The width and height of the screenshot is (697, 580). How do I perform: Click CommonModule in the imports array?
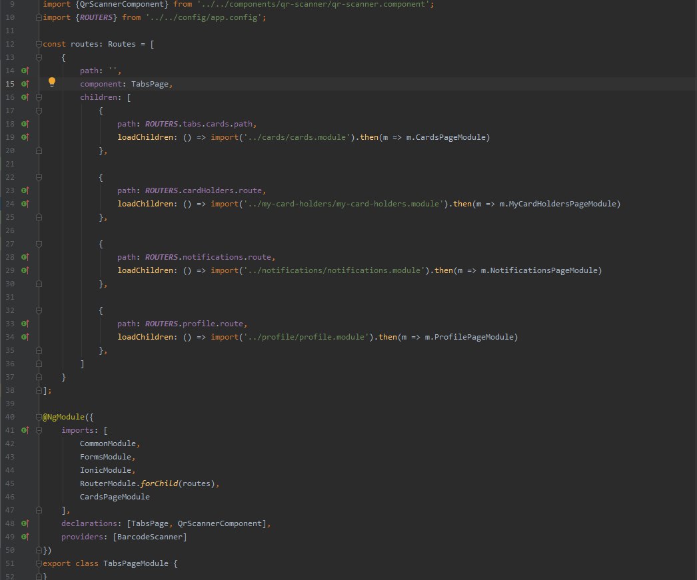108,443
